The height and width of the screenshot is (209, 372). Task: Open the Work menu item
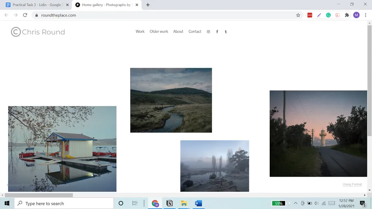coord(140,31)
